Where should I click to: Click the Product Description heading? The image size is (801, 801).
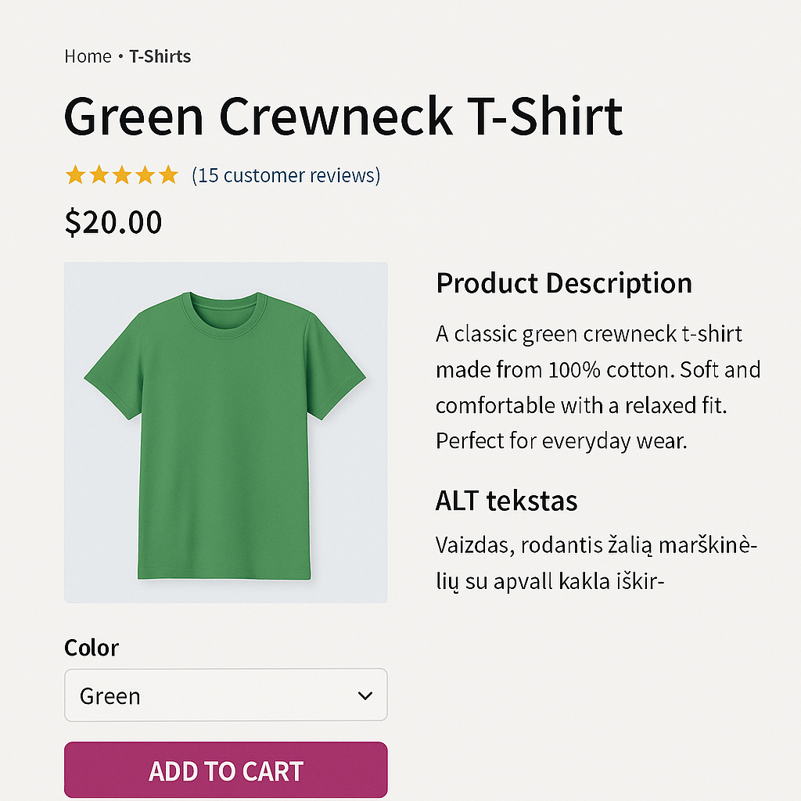pos(564,284)
